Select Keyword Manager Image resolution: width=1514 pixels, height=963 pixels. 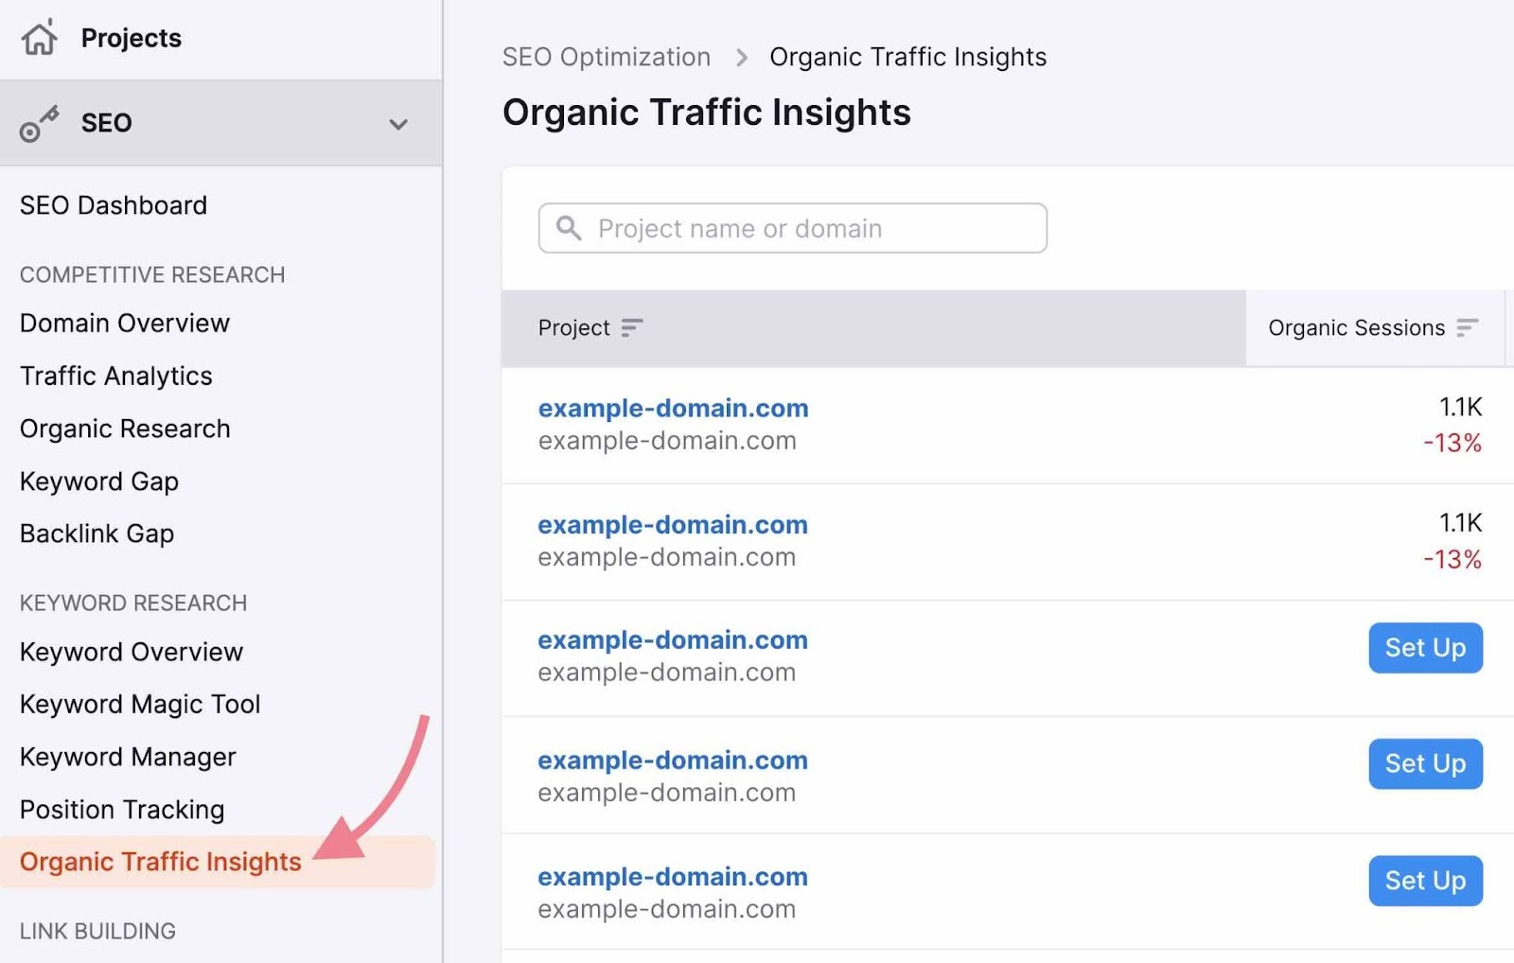[128, 757]
